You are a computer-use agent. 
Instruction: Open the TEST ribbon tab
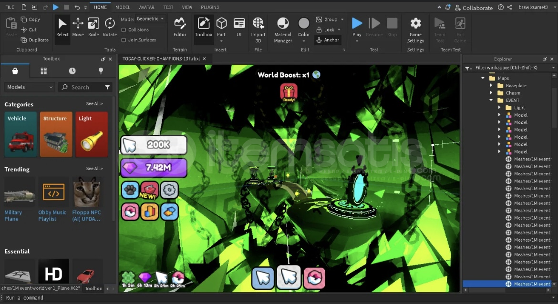(168, 7)
